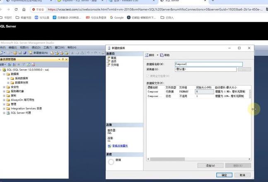
Task: Open the 已导入 bookmarks folder
Action: coord(167,17)
